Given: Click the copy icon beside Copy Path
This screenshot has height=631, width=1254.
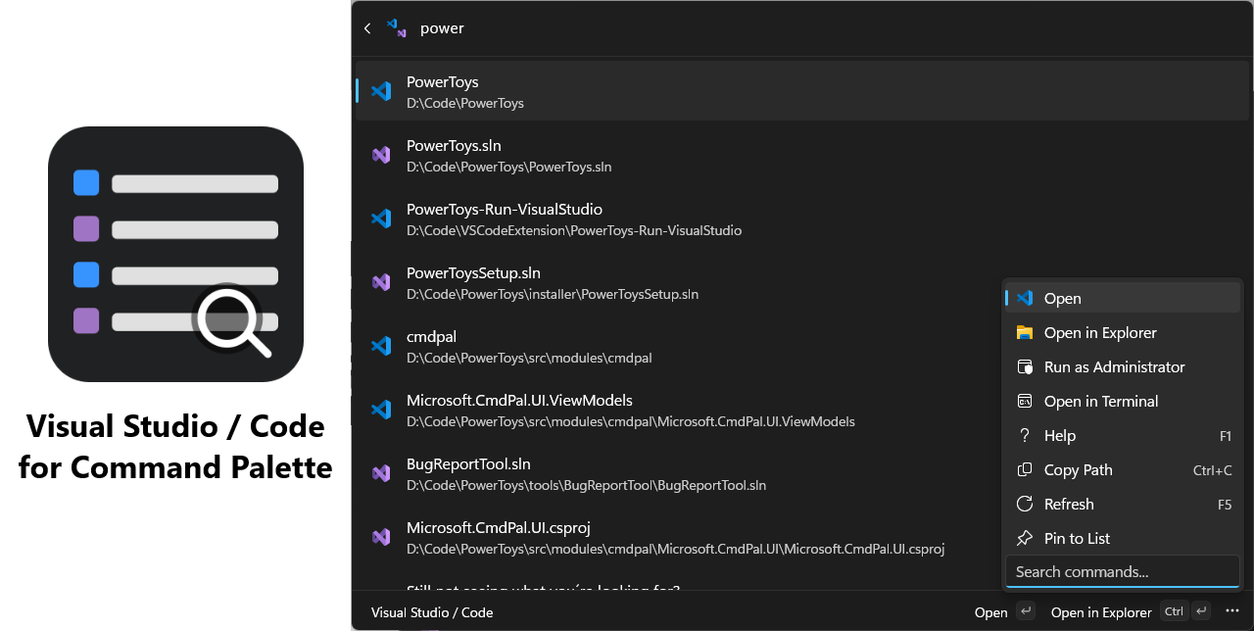Looking at the screenshot, I should click(x=1025, y=469).
